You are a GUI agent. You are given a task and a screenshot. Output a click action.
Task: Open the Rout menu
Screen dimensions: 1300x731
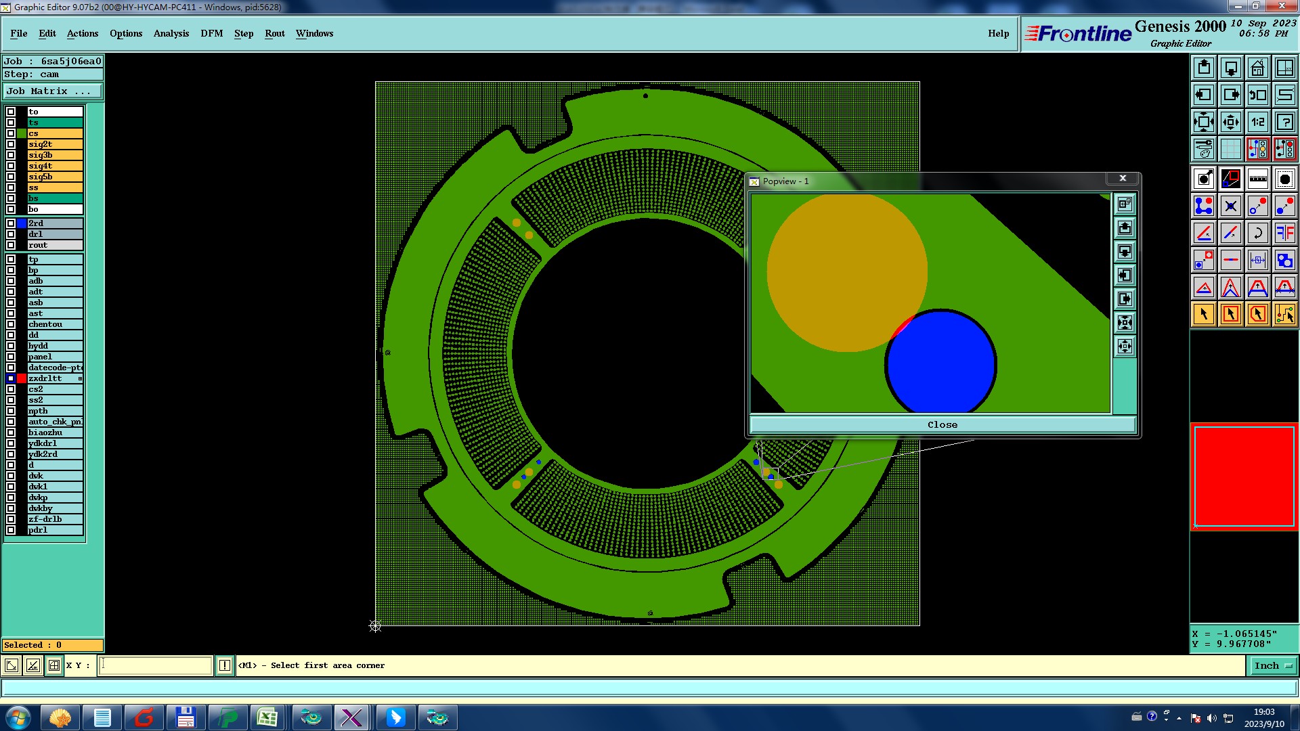[274, 33]
